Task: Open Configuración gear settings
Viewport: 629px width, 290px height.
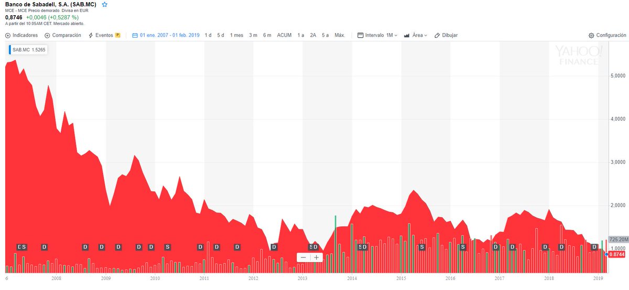Action: [608, 35]
